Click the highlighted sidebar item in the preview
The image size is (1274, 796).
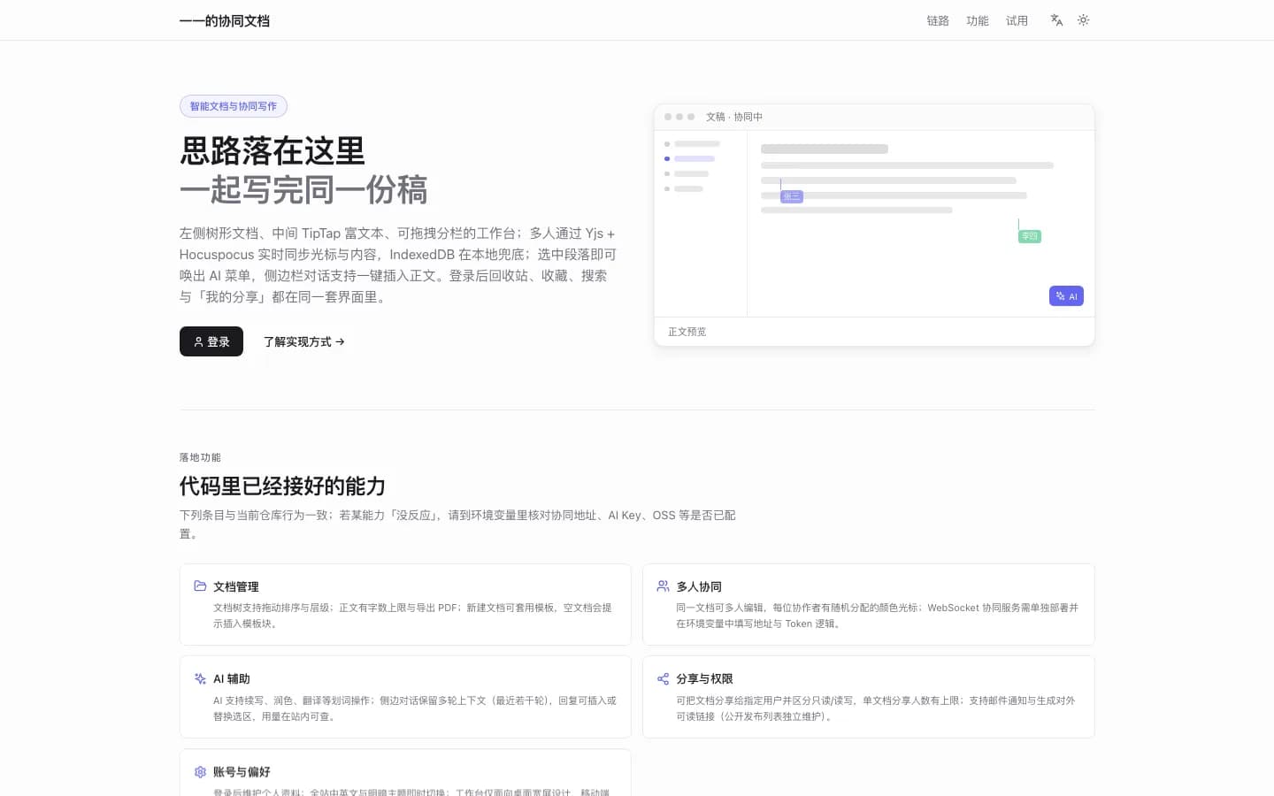(690, 158)
